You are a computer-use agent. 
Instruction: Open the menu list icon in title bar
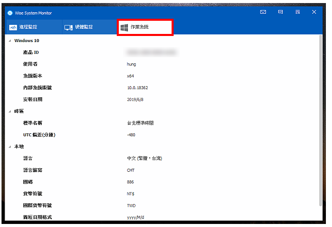point(297,12)
